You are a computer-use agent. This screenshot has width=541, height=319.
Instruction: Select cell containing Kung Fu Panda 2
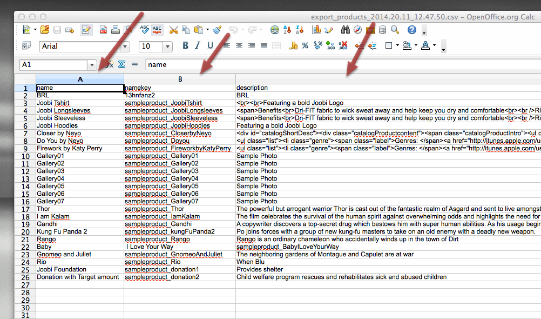[x=80, y=231]
